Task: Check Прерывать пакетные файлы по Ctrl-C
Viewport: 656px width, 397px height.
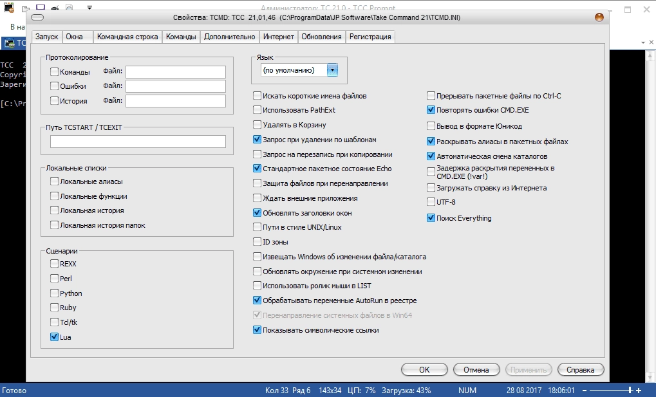Action: pos(431,96)
